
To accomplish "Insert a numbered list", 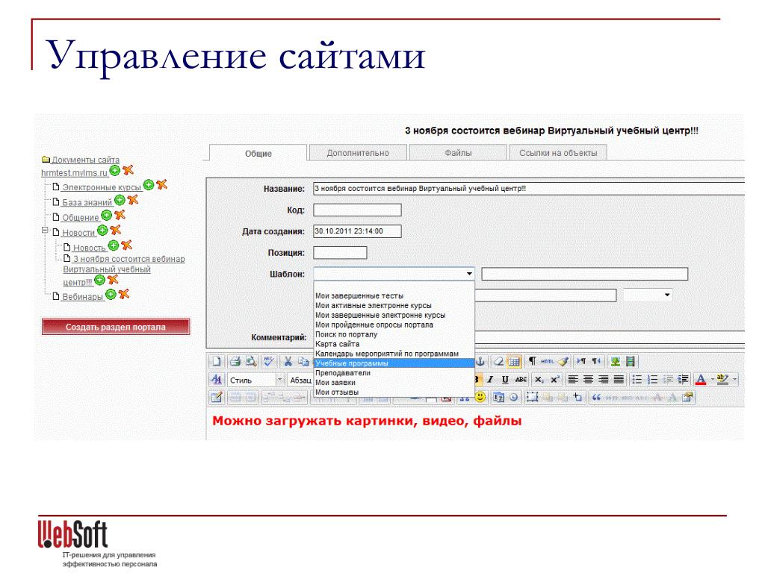I will click(x=652, y=380).
